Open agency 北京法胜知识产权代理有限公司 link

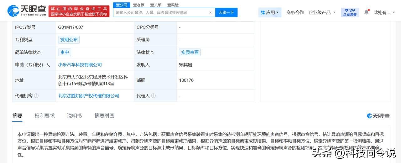click(89, 96)
